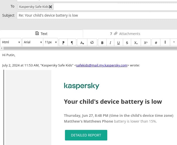177x145 pixels.
Task: Toggle bold formatting
Action: click(102, 43)
